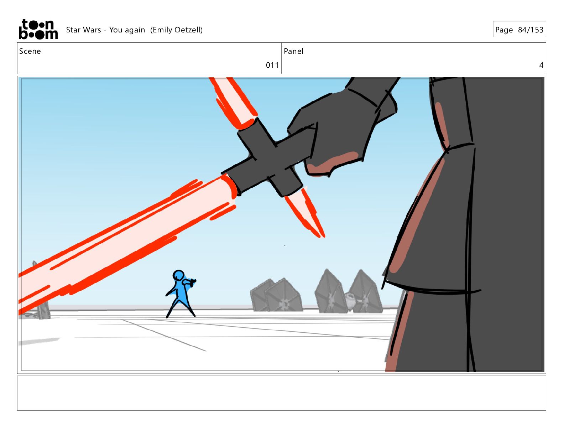Click the title 'Star Wars - You again'
Image resolution: width=564 pixels, height=436 pixels.
pos(105,30)
